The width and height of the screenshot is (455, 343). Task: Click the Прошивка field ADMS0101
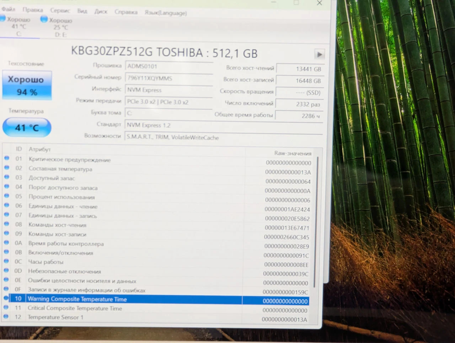(x=169, y=67)
